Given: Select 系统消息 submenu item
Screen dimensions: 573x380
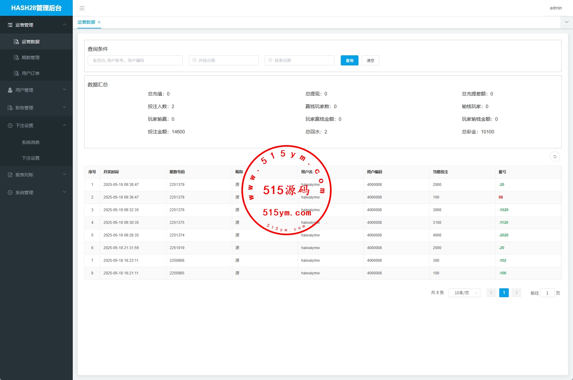Looking at the screenshot, I should click(31, 142).
